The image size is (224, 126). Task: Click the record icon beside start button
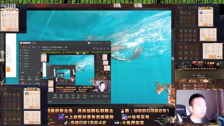coord(92,96)
